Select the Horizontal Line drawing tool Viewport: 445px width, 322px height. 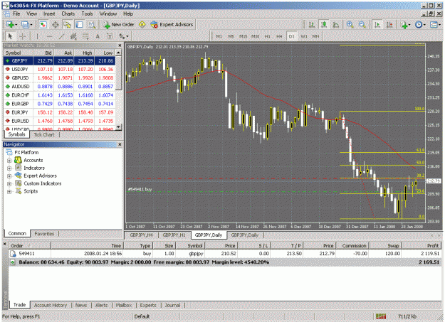[x=49, y=36]
